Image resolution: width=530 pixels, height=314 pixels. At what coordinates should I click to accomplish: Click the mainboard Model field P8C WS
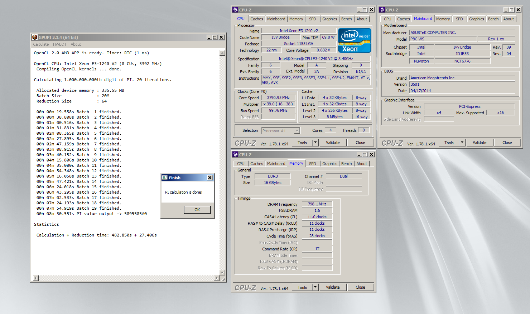pyautogui.click(x=443, y=39)
